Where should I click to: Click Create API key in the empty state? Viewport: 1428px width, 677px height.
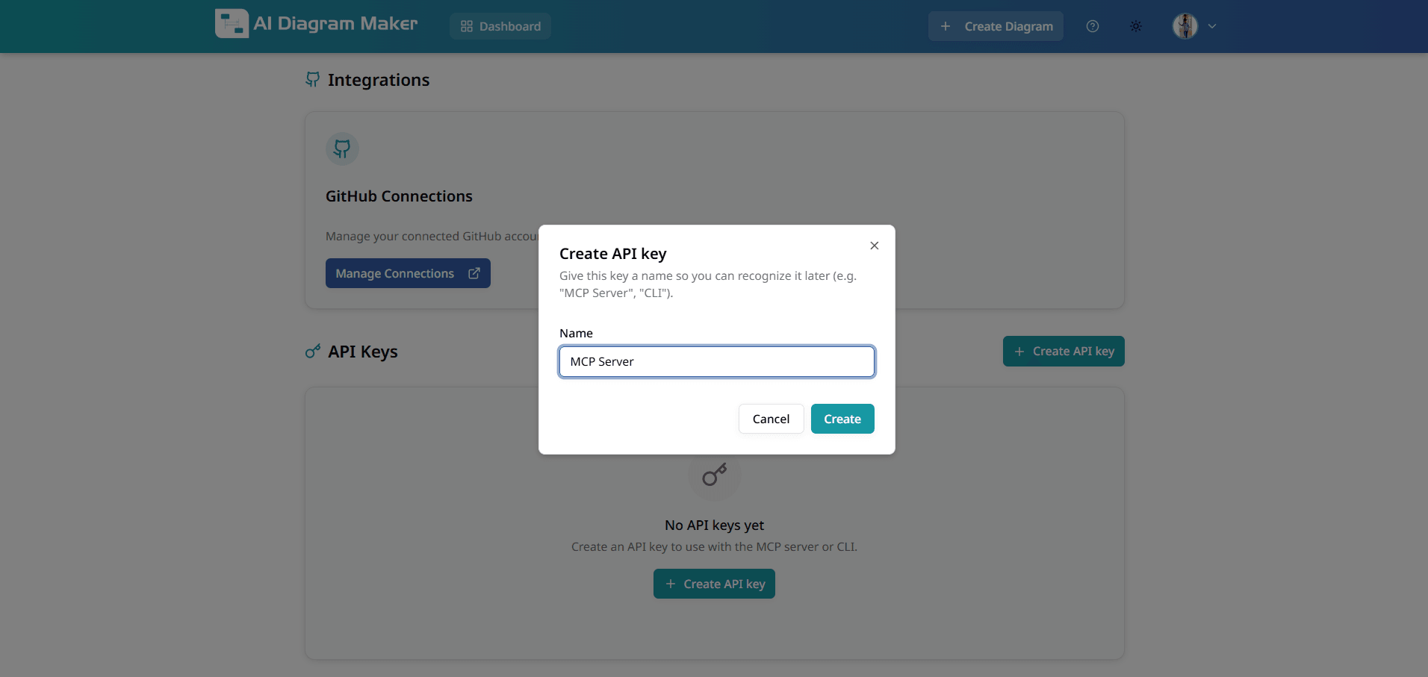[x=714, y=583]
